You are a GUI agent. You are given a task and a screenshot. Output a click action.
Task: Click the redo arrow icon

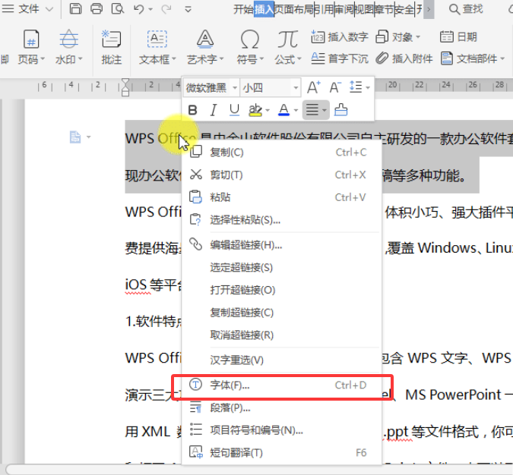166,9
